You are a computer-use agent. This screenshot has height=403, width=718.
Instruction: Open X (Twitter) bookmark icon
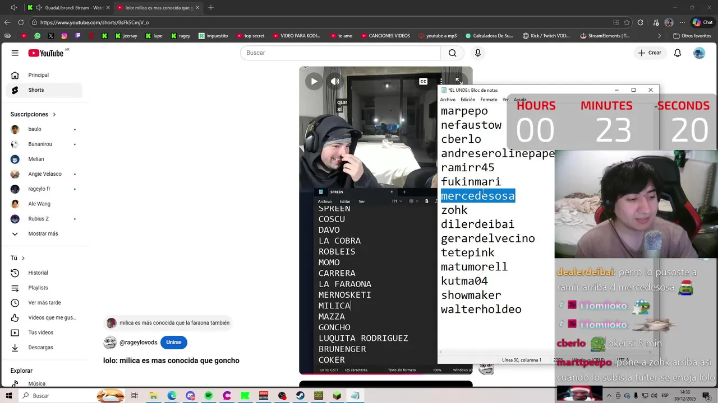click(x=51, y=36)
